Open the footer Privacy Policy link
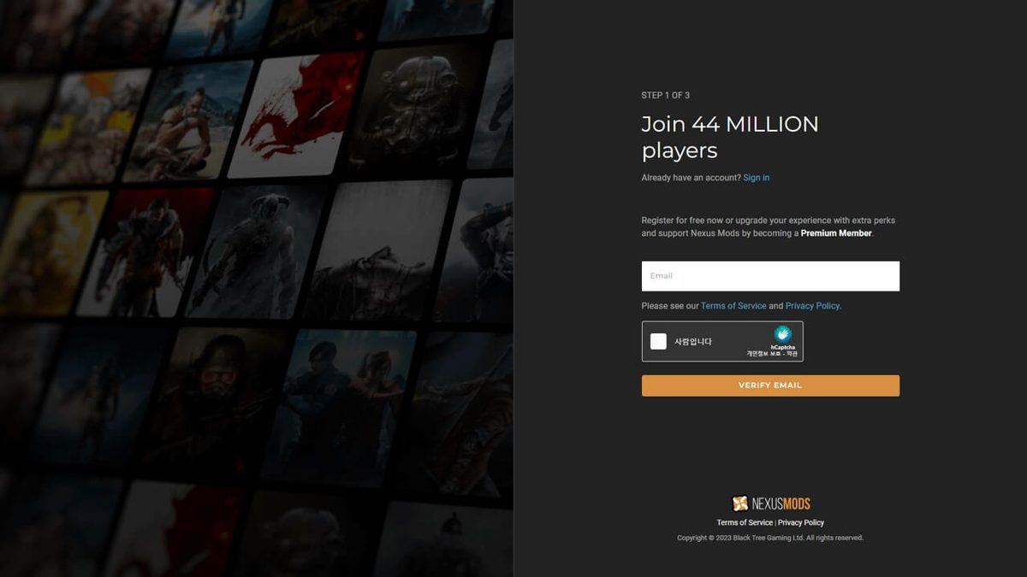 click(x=801, y=522)
